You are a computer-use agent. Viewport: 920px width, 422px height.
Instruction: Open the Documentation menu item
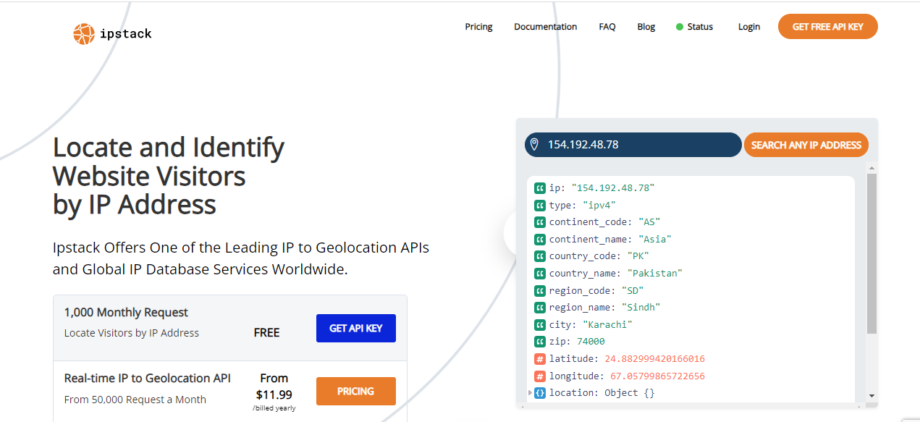point(545,27)
